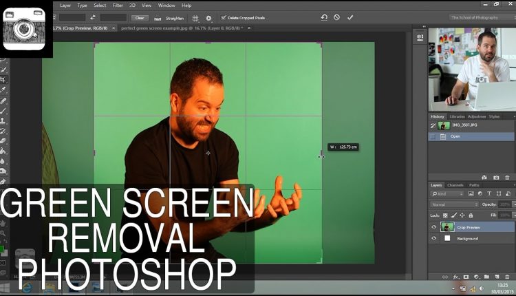Filter layers by shape layer
The image size is (516, 296).
[x=499, y=193]
